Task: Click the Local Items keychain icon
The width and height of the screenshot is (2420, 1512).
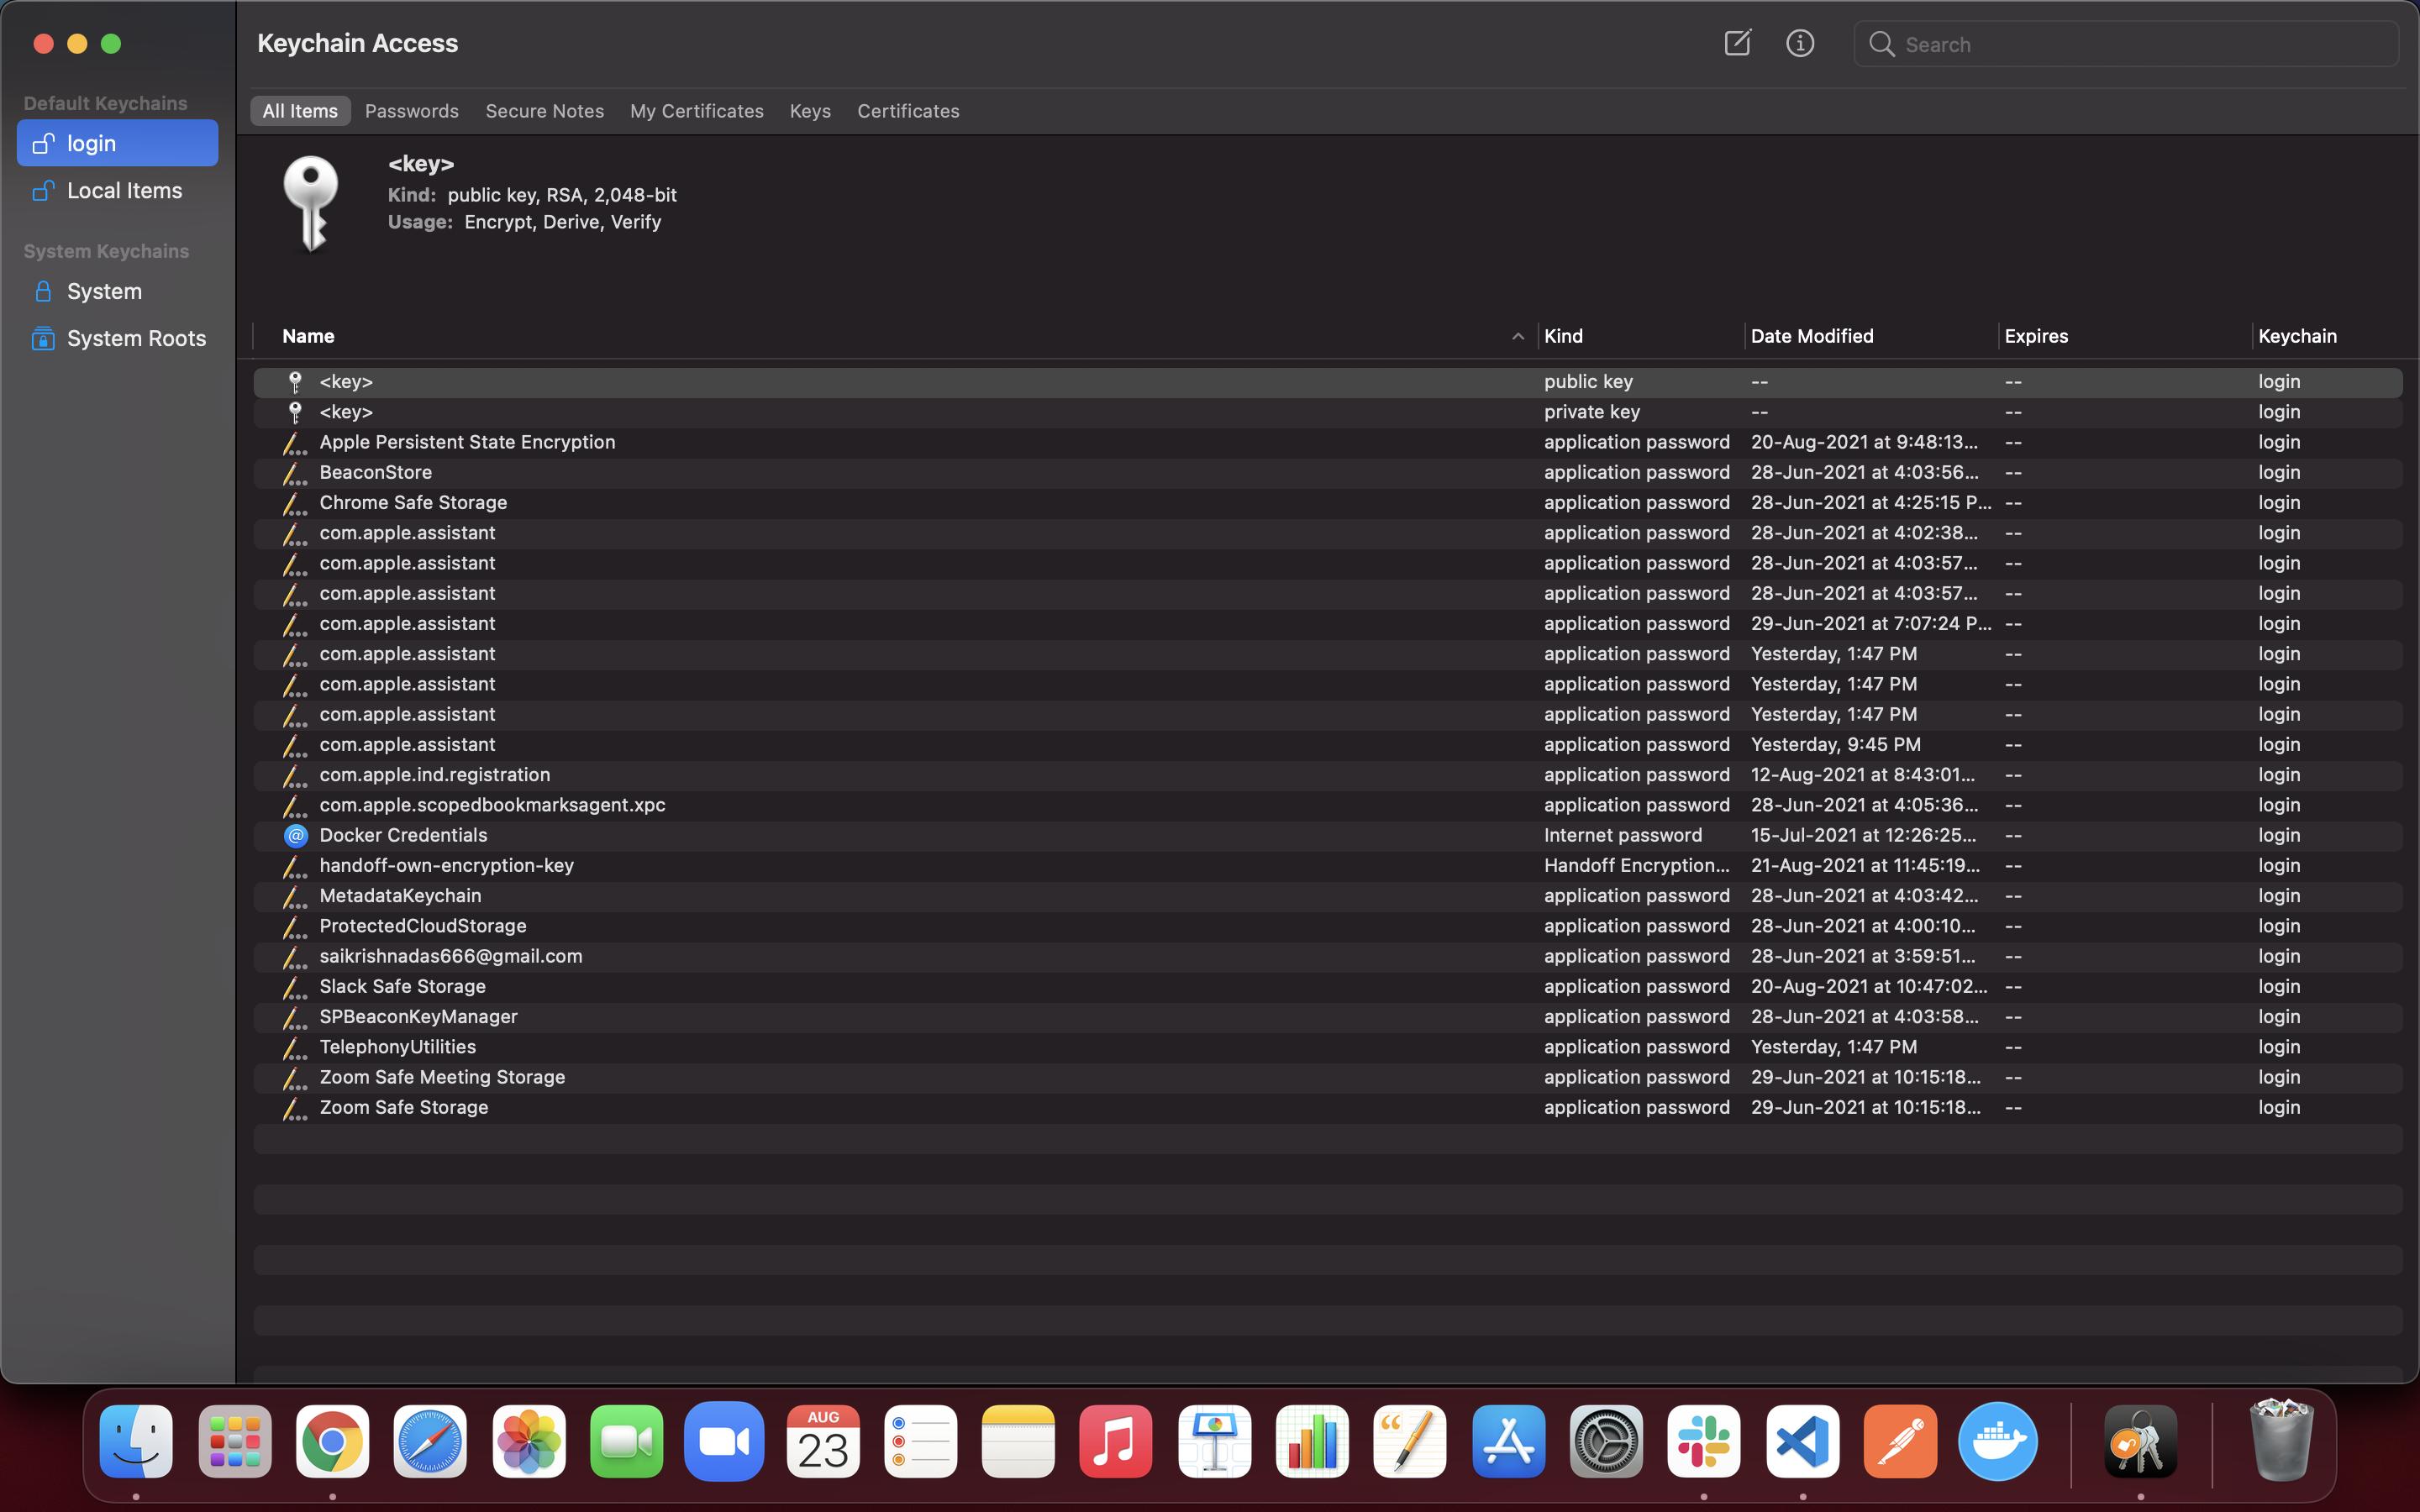Action: 42,190
